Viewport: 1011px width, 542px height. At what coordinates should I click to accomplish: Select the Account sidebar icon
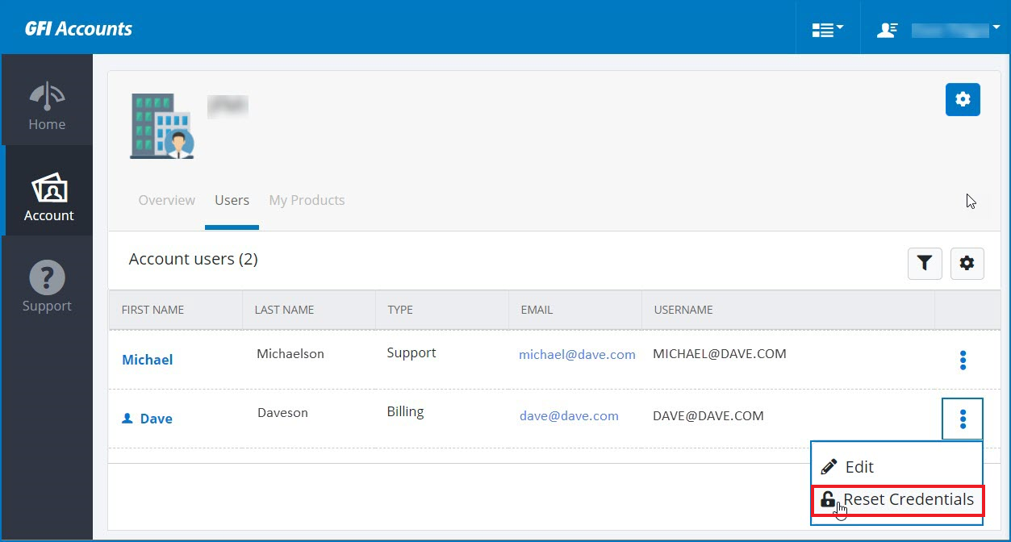coord(48,197)
